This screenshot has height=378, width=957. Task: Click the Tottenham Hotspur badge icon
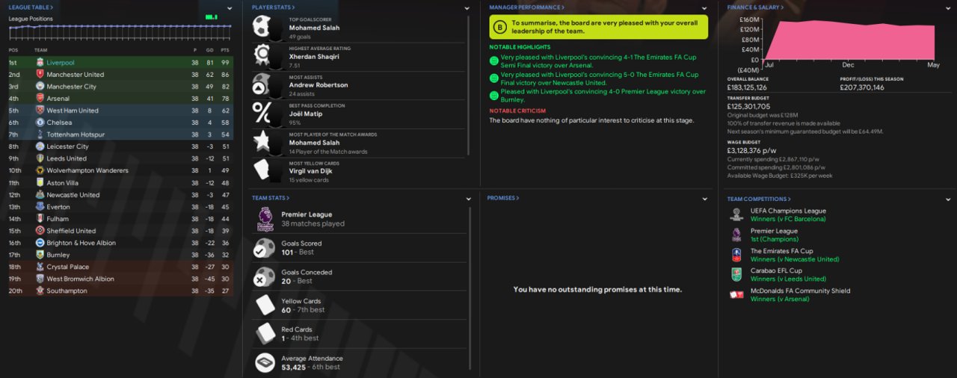39,134
